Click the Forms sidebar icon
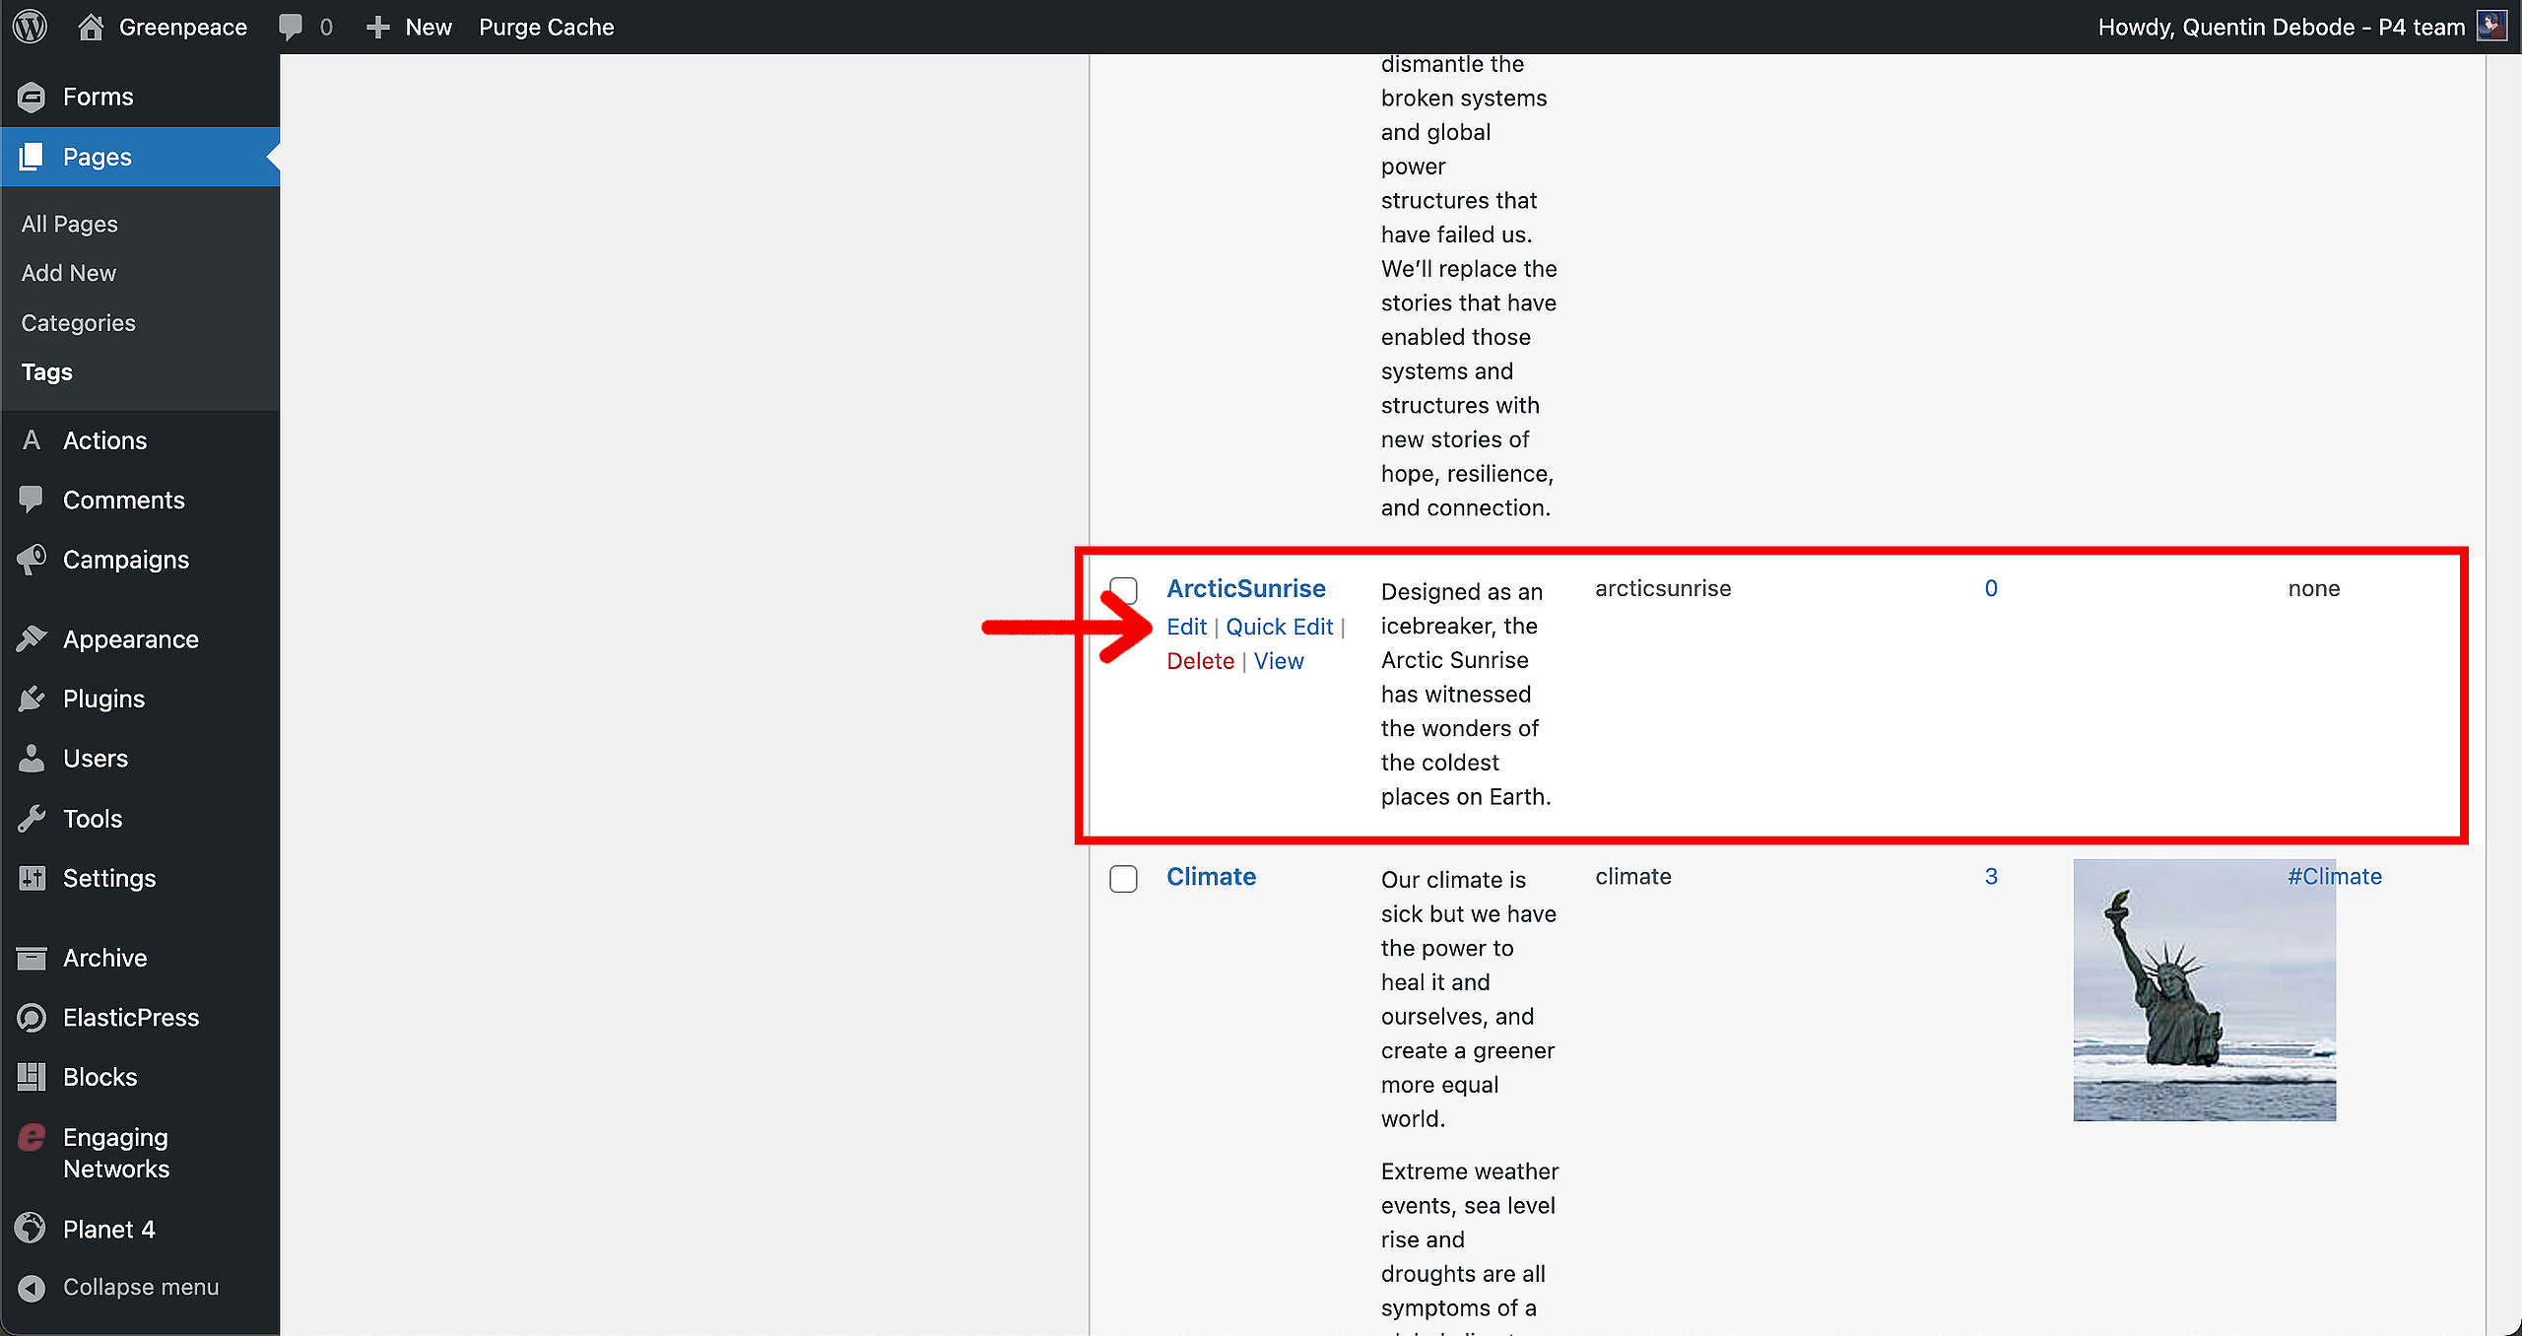The width and height of the screenshot is (2522, 1336). click(32, 97)
